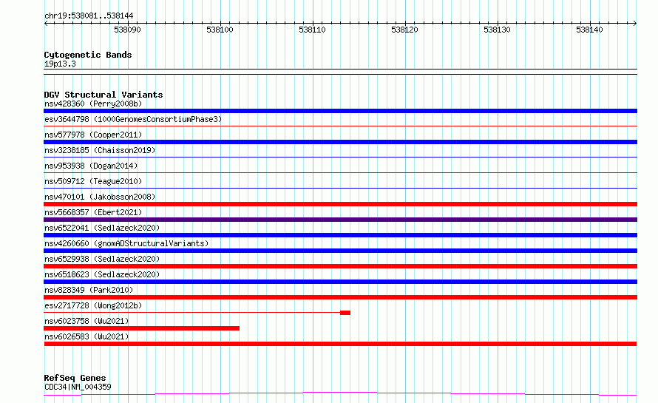
Task: Click the blue bar under nsv428360
Action: pyautogui.click(x=340, y=111)
